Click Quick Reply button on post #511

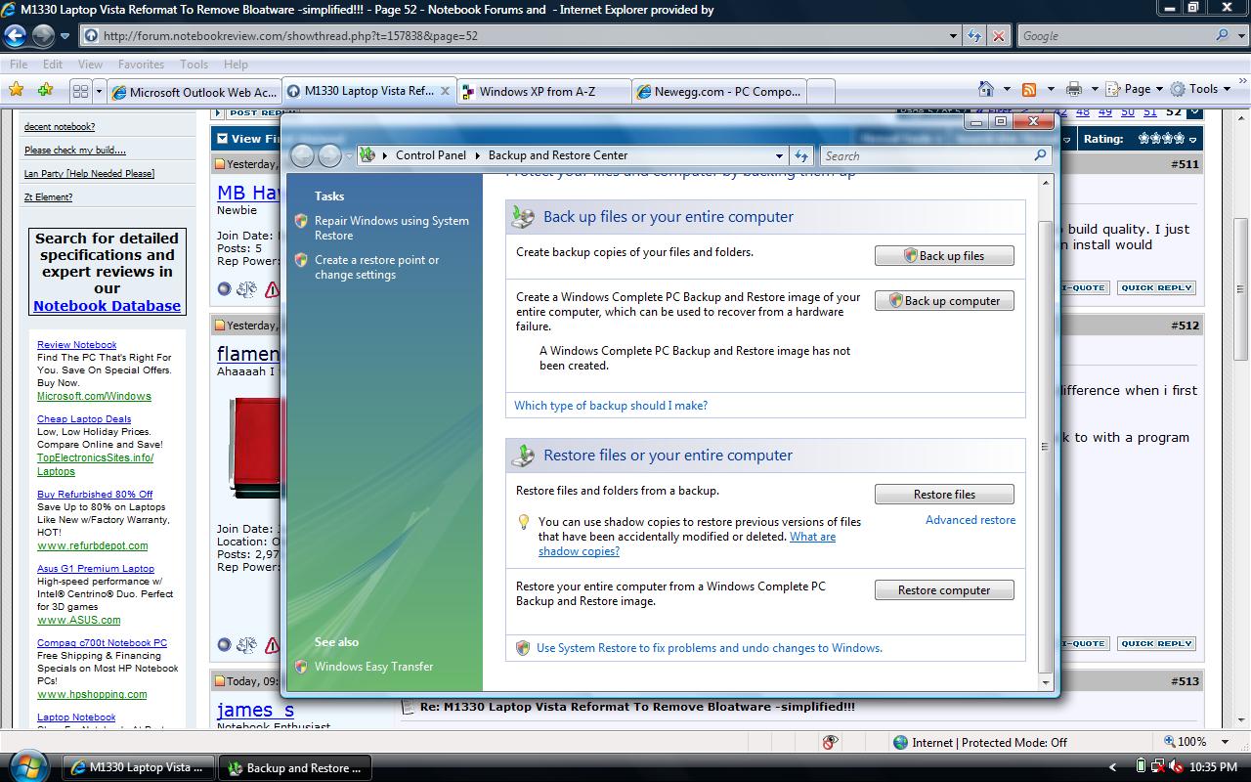point(1156,288)
